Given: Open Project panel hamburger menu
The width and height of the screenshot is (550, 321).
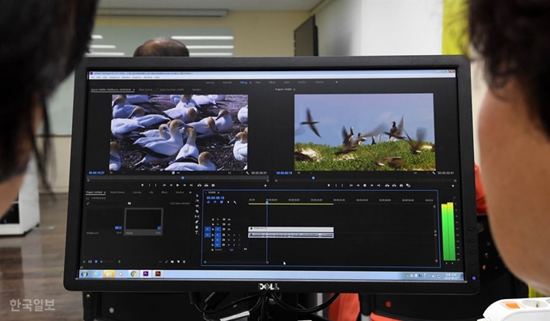Looking at the screenshot, I should click(104, 192).
